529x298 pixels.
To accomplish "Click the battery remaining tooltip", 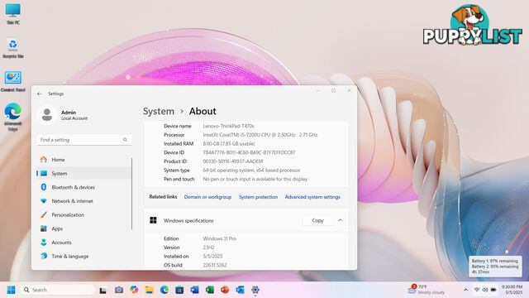I will coord(495,267).
